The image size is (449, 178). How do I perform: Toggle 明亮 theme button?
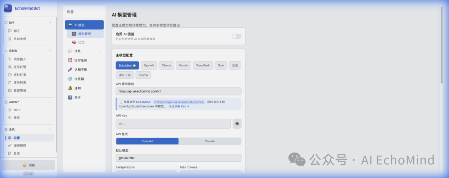(x=29, y=165)
